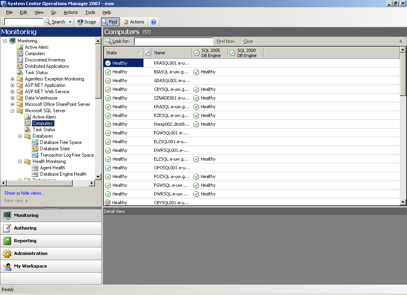Image resolution: width=407 pixels, height=295 pixels.
Task: Click the Look for input field
Action: point(174,41)
